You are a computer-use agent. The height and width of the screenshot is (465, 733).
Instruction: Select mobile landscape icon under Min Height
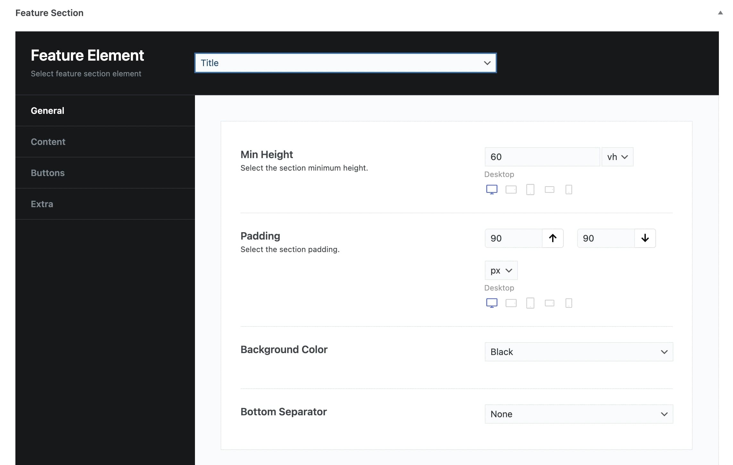point(550,190)
